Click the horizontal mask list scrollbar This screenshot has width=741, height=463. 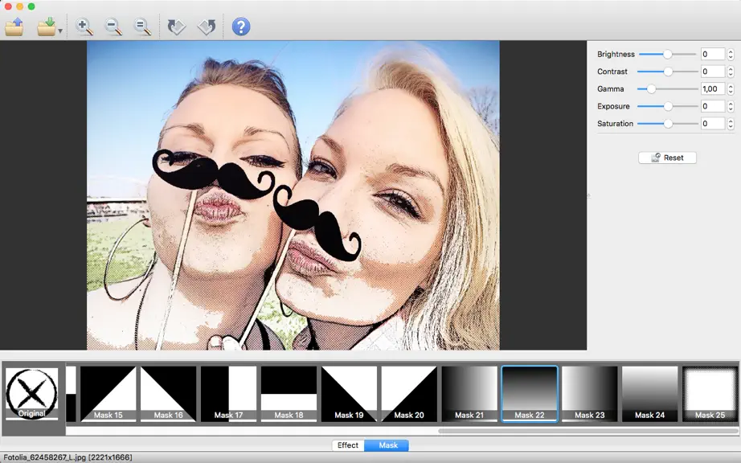coord(588,431)
